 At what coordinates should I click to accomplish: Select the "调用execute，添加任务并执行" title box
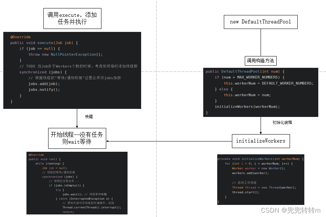[72, 18]
